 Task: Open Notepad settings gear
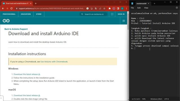pyautogui.click(x=177, y=8)
